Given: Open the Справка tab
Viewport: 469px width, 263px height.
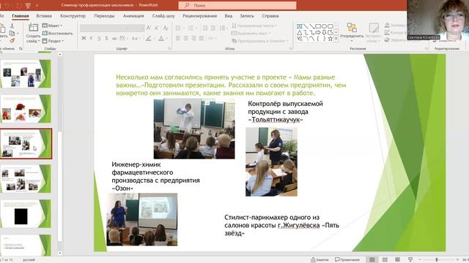Looking at the screenshot, I should (270, 16).
